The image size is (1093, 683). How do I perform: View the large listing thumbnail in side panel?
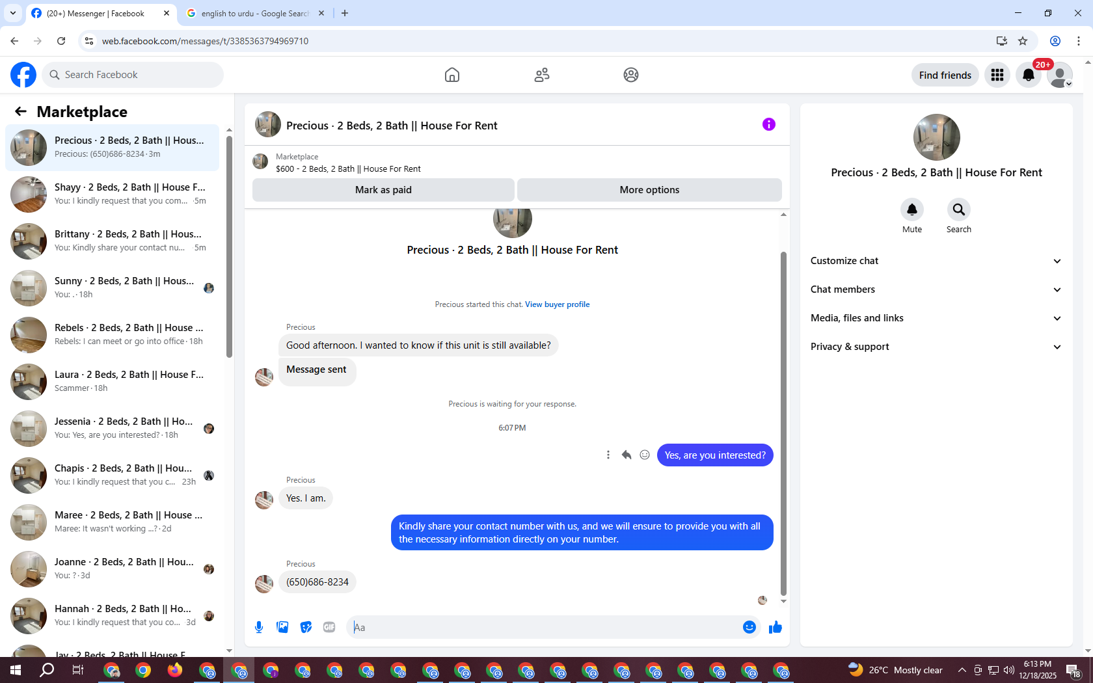point(937,137)
